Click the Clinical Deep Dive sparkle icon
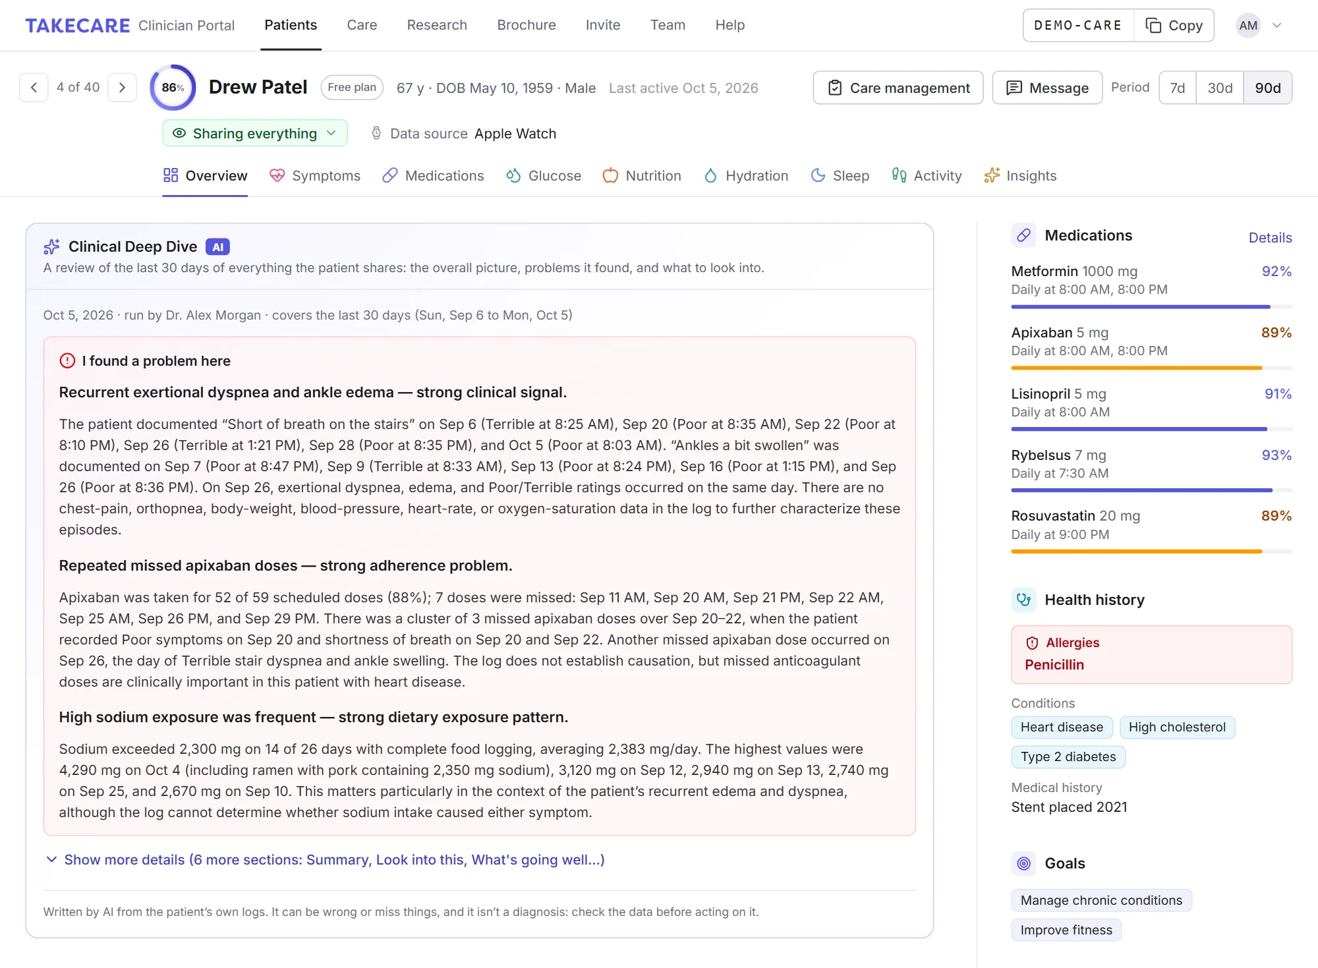 (51, 247)
